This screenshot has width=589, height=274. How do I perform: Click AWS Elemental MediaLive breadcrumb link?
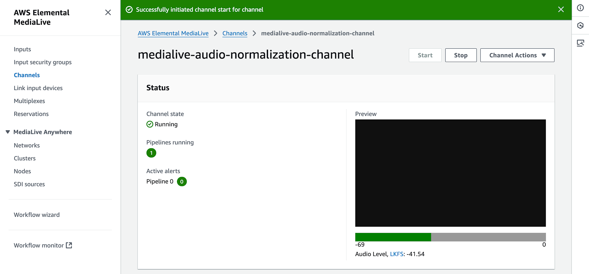click(x=173, y=33)
